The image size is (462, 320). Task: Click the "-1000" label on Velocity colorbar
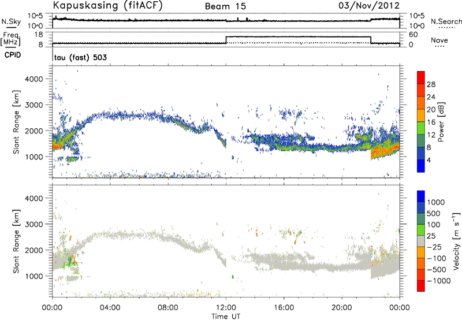439,281
